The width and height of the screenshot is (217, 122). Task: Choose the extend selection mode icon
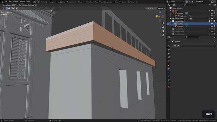(x=9, y=8)
